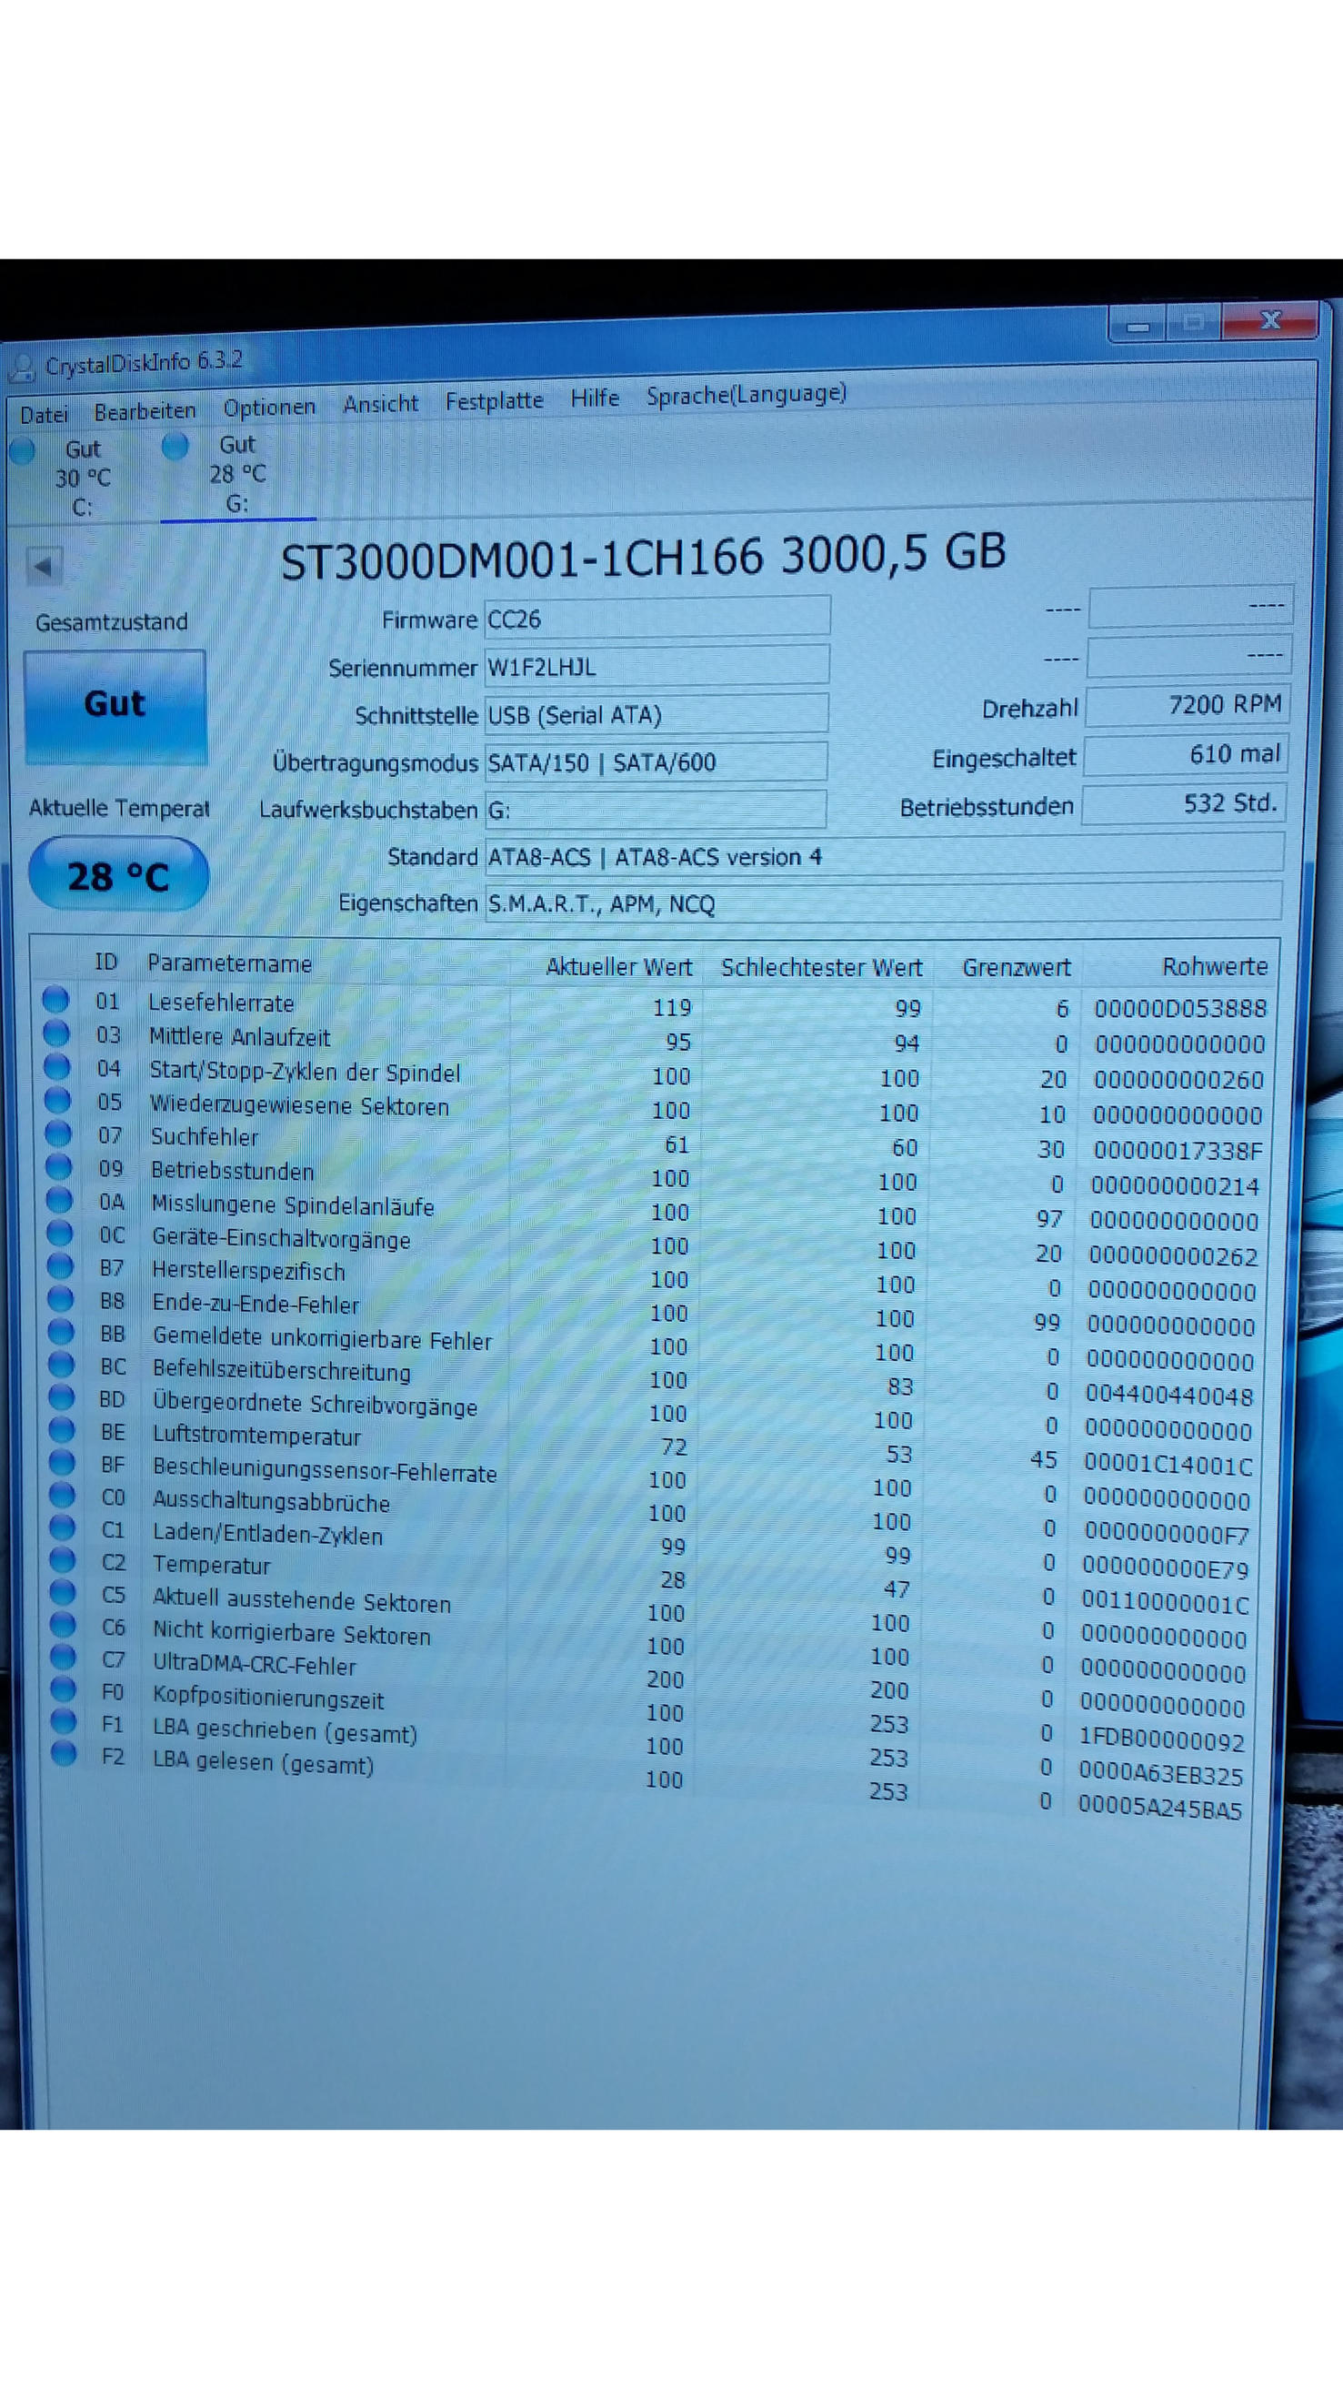Viewport: 1343px width, 2389px height.
Task: Select the Luftstromtemperatur parameter name
Action: [x=256, y=1436]
